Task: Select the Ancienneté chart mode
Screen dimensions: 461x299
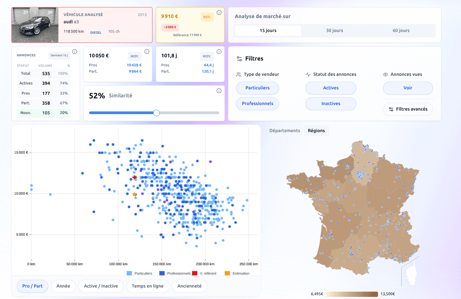Action: (189, 286)
